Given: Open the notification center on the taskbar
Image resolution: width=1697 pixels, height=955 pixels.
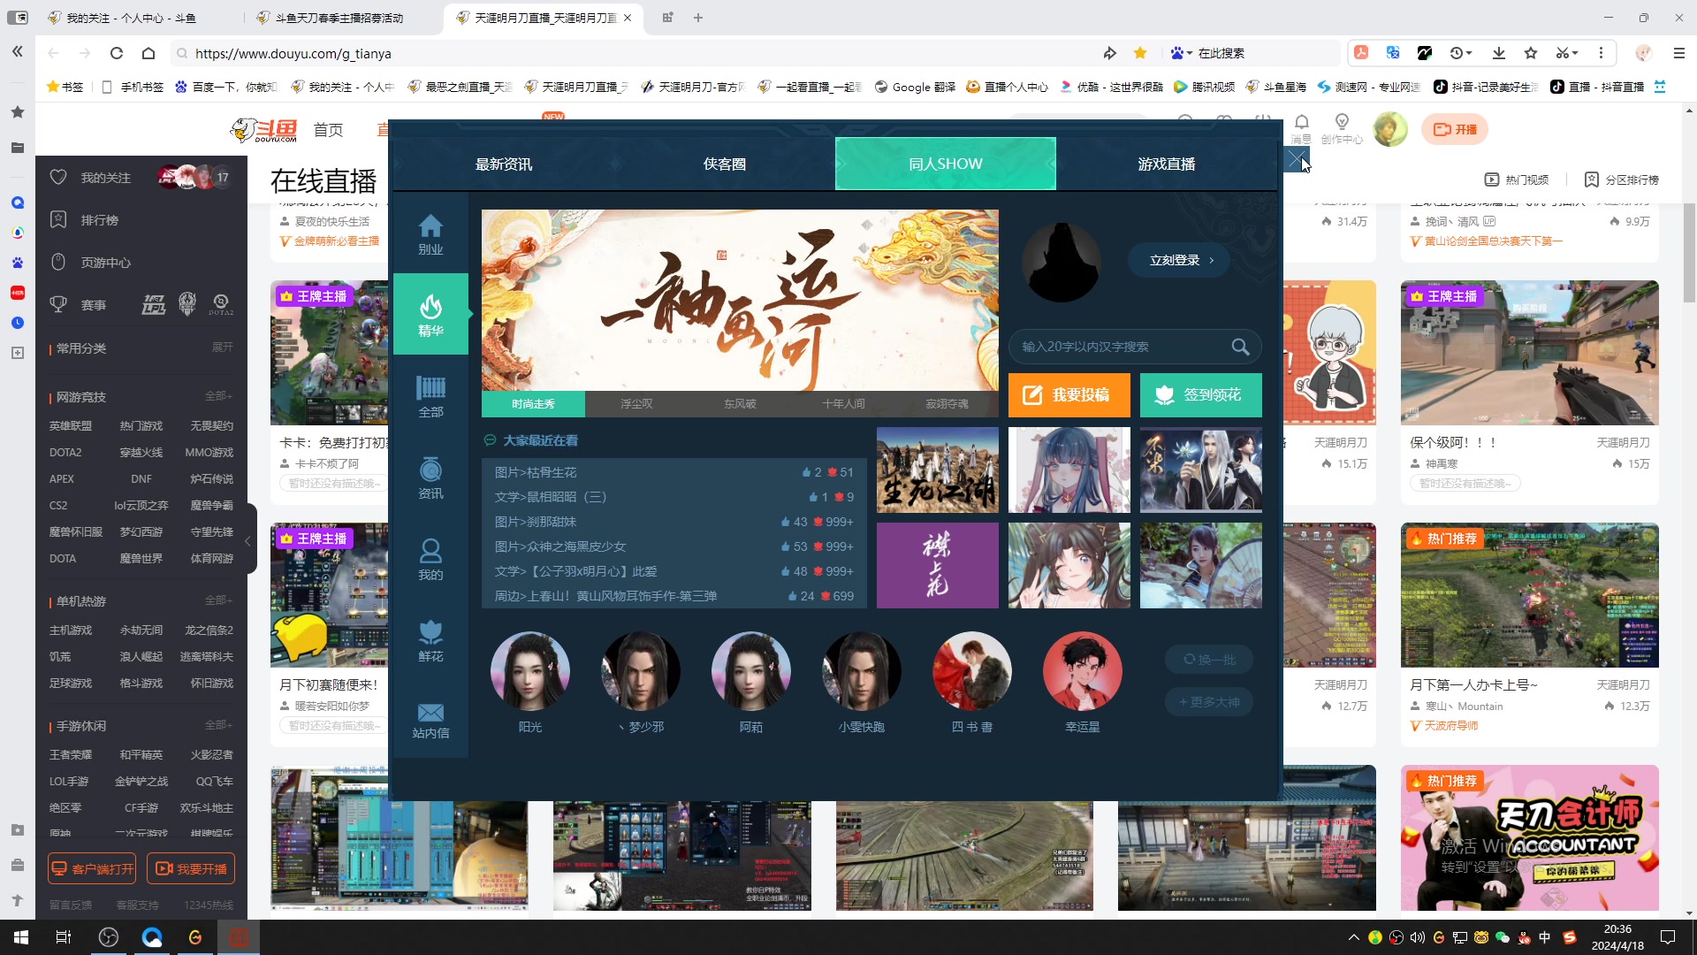Looking at the screenshot, I should (1668, 937).
